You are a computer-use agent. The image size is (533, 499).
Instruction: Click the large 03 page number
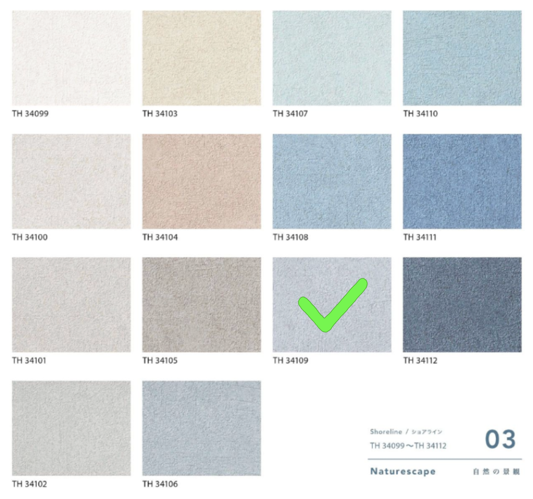[x=500, y=439]
